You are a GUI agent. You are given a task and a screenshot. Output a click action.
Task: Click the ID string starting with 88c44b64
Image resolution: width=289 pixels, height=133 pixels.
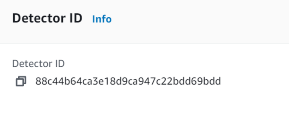128,81
